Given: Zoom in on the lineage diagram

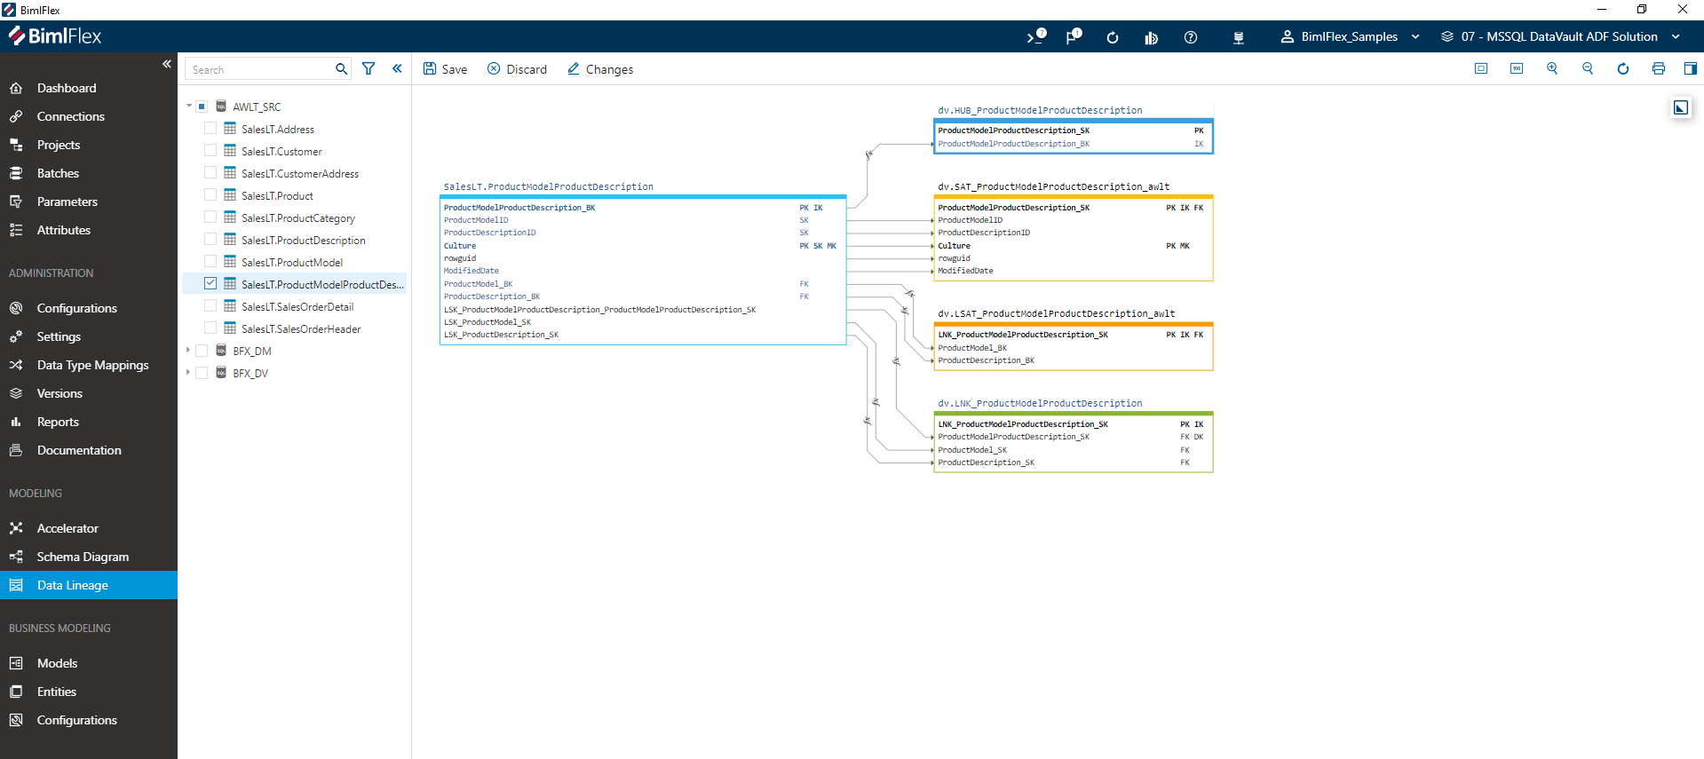Looking at the screenshot, I should [x=1552, y=68].
